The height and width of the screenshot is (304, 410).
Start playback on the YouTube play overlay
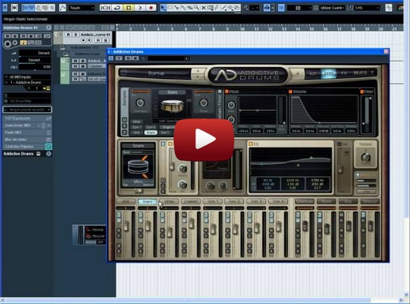pyautogui.click(x=204, y=140)
